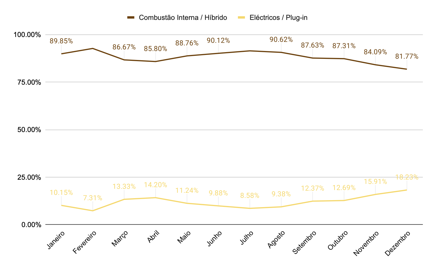The width and height of the screenshot is (436, 268).
Task: Click the 81.77% data label for Dezembro
Action: click(407, 57)
